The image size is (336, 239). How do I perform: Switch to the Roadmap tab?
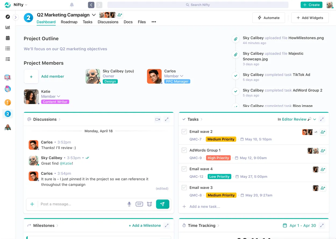69,22
